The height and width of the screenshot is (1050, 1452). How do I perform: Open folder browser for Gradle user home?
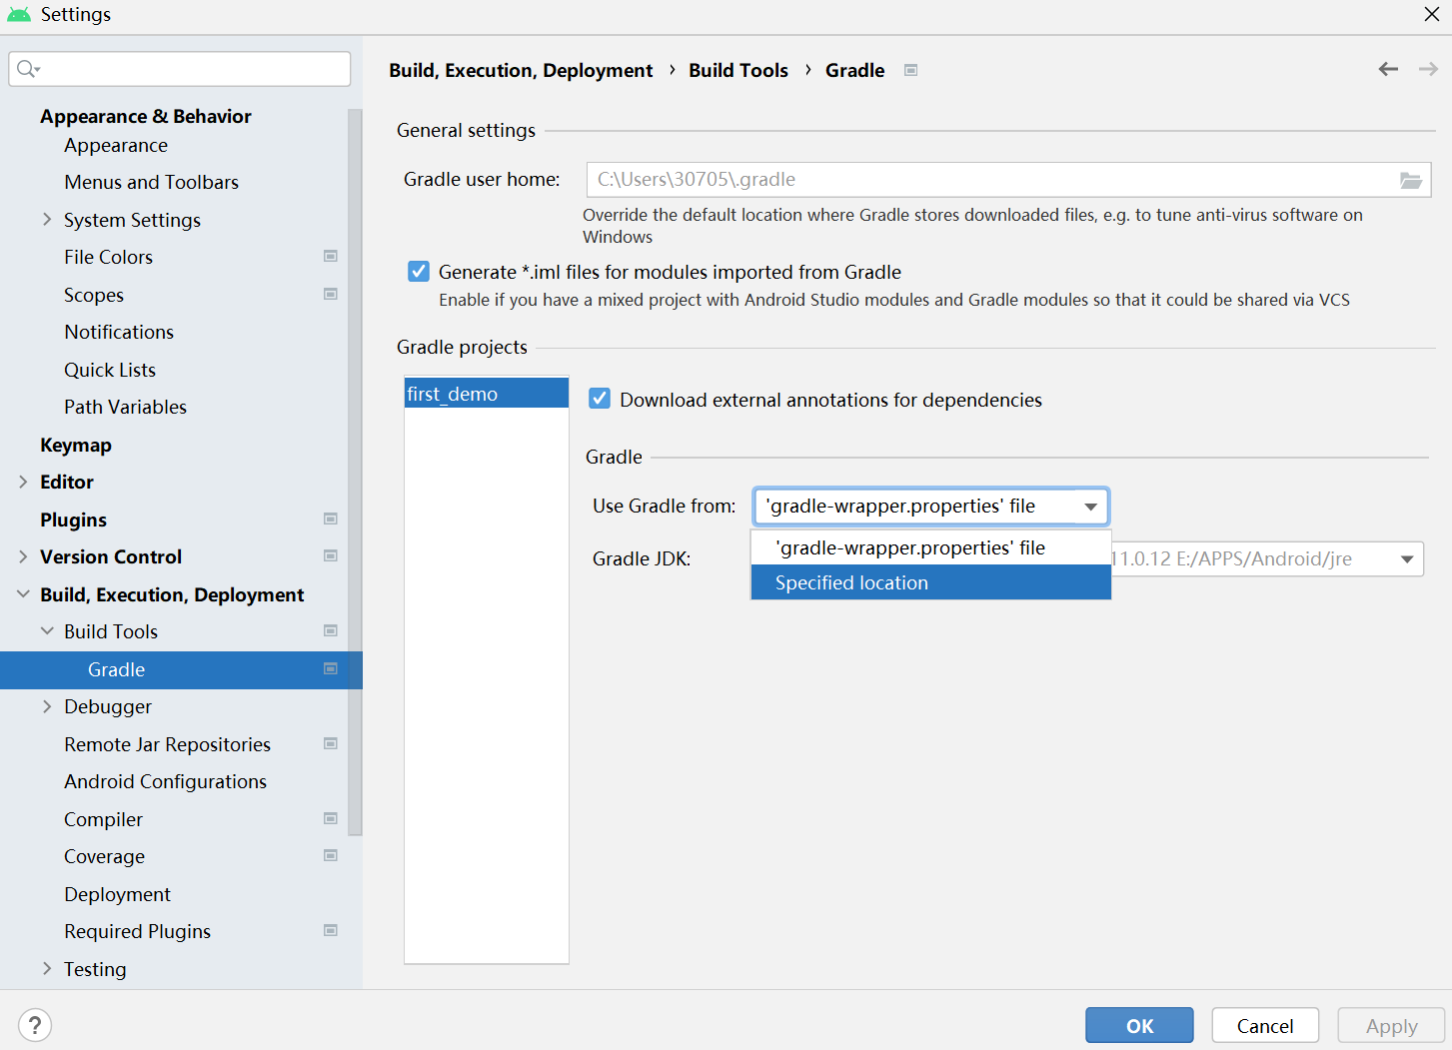point(1410,180)
